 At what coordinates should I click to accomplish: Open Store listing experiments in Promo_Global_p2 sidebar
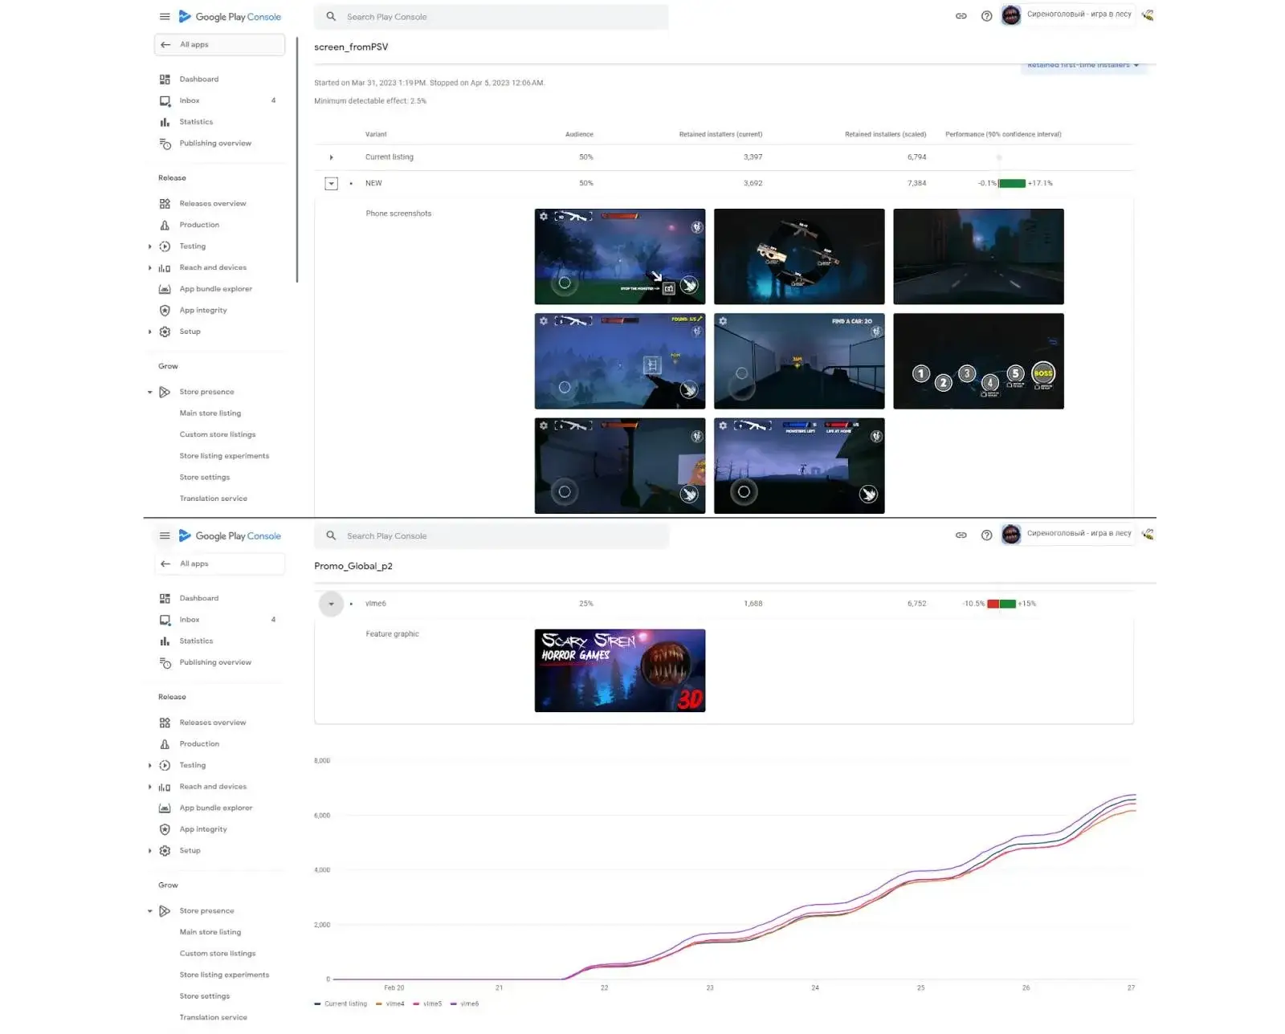(224, 975)
